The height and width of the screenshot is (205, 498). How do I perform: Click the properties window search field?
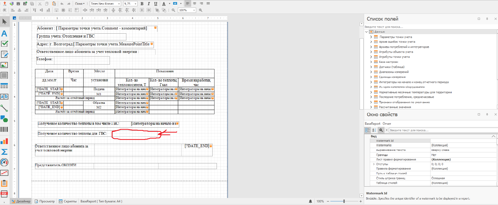[442, 130]
